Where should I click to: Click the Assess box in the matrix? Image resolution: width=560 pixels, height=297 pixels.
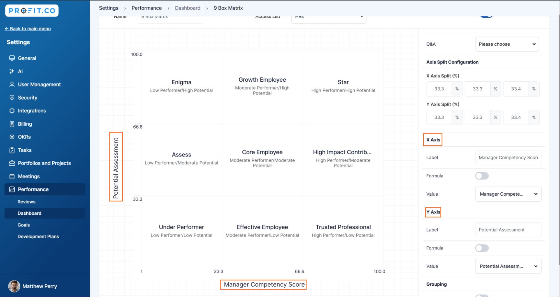(x=182, y=160)
